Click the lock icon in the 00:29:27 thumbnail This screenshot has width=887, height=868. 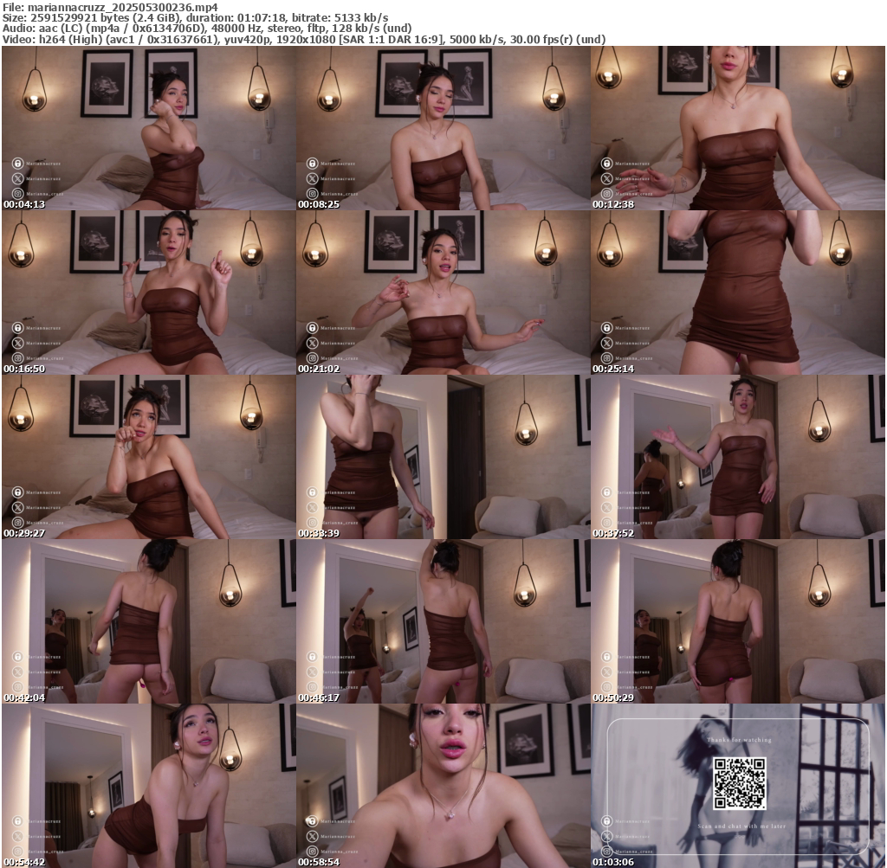17,492
